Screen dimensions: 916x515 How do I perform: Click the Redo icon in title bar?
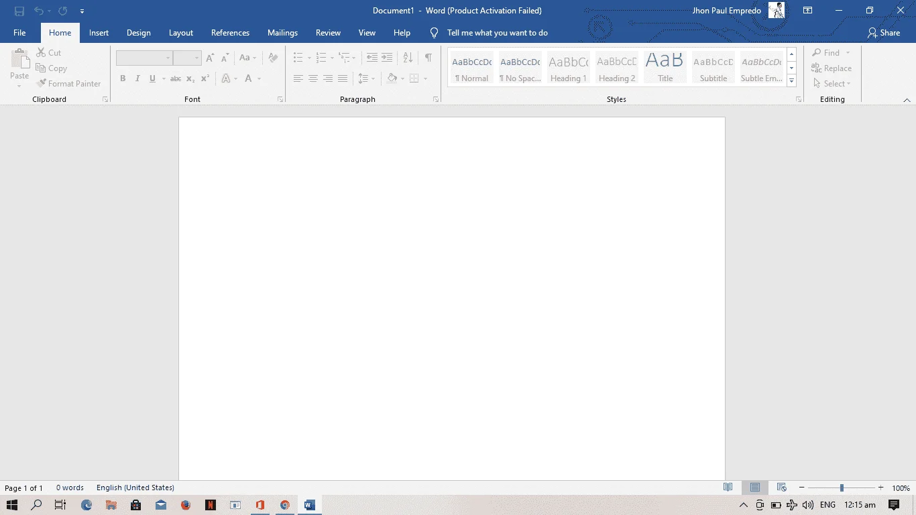point(62,11)
